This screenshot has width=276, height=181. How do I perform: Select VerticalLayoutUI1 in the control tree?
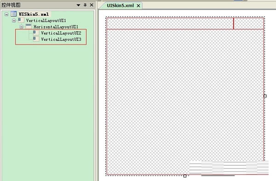click(46, 21)
